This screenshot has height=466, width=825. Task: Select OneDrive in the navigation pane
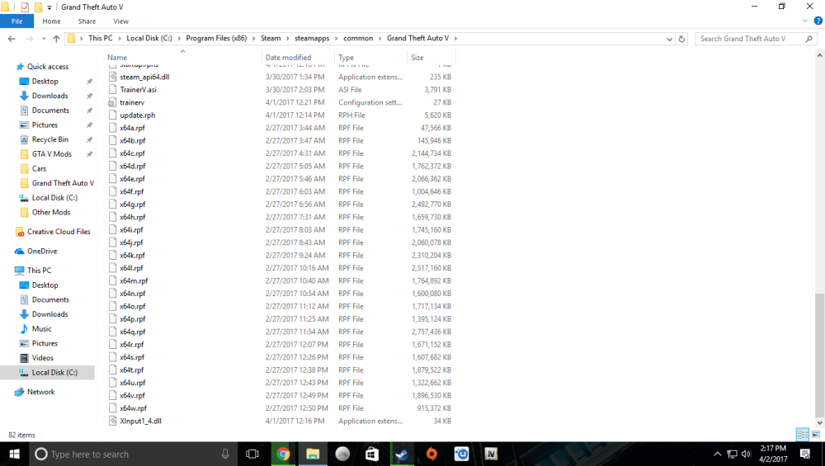(42, 252)
